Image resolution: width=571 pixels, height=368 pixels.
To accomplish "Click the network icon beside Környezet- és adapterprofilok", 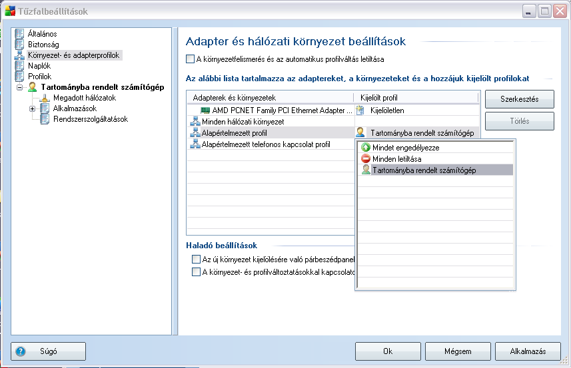I will pos(19,55).
